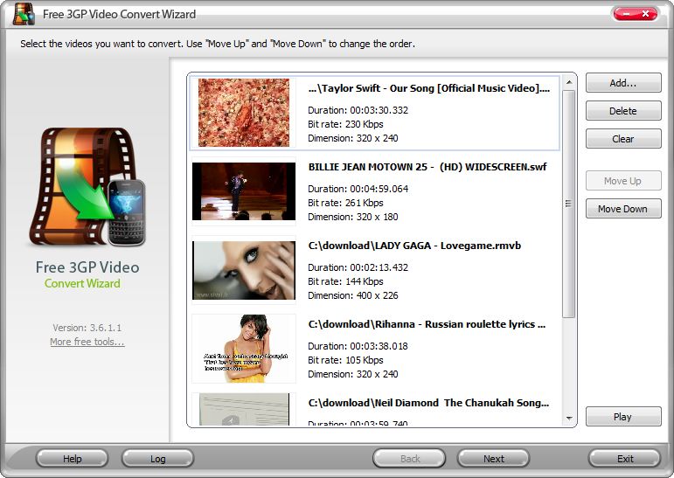Click Duration: 00:04:59.064 text
Image resolution: width=674 pixels, height=478 pixels.
point(358,189)
